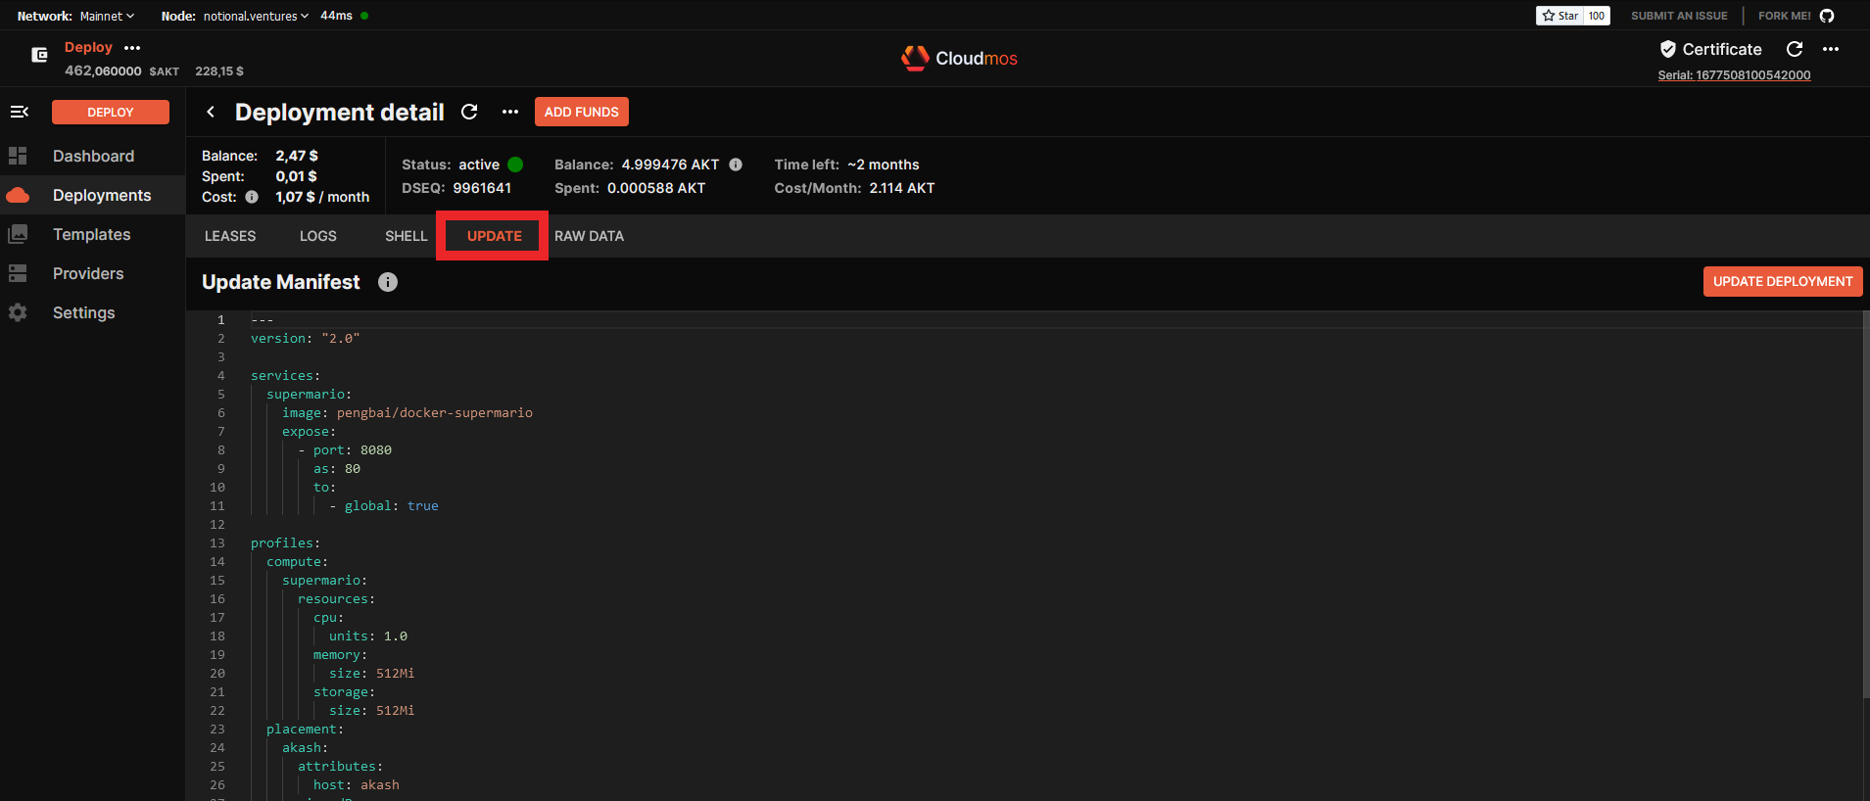Screen dimensions: 1870x801
Task: Click the deployment balance info icon
Action: click(736, 165)
